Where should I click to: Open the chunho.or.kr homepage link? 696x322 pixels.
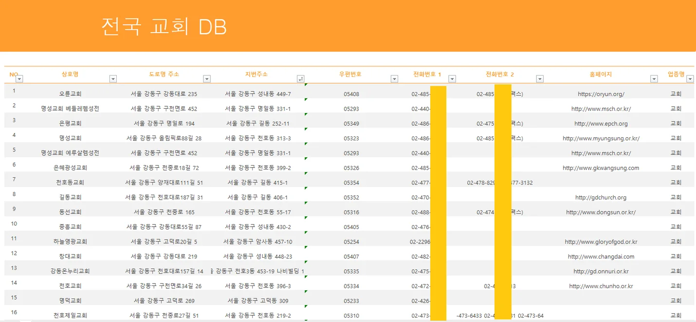(x=601, y=286)
